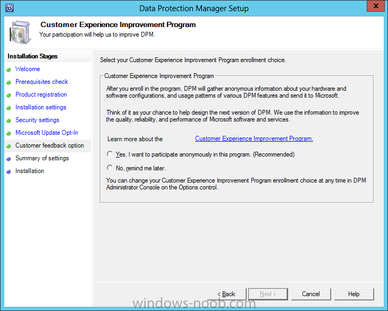Click the group box Customer Experience Improvement Program label

tap(159, 76)
